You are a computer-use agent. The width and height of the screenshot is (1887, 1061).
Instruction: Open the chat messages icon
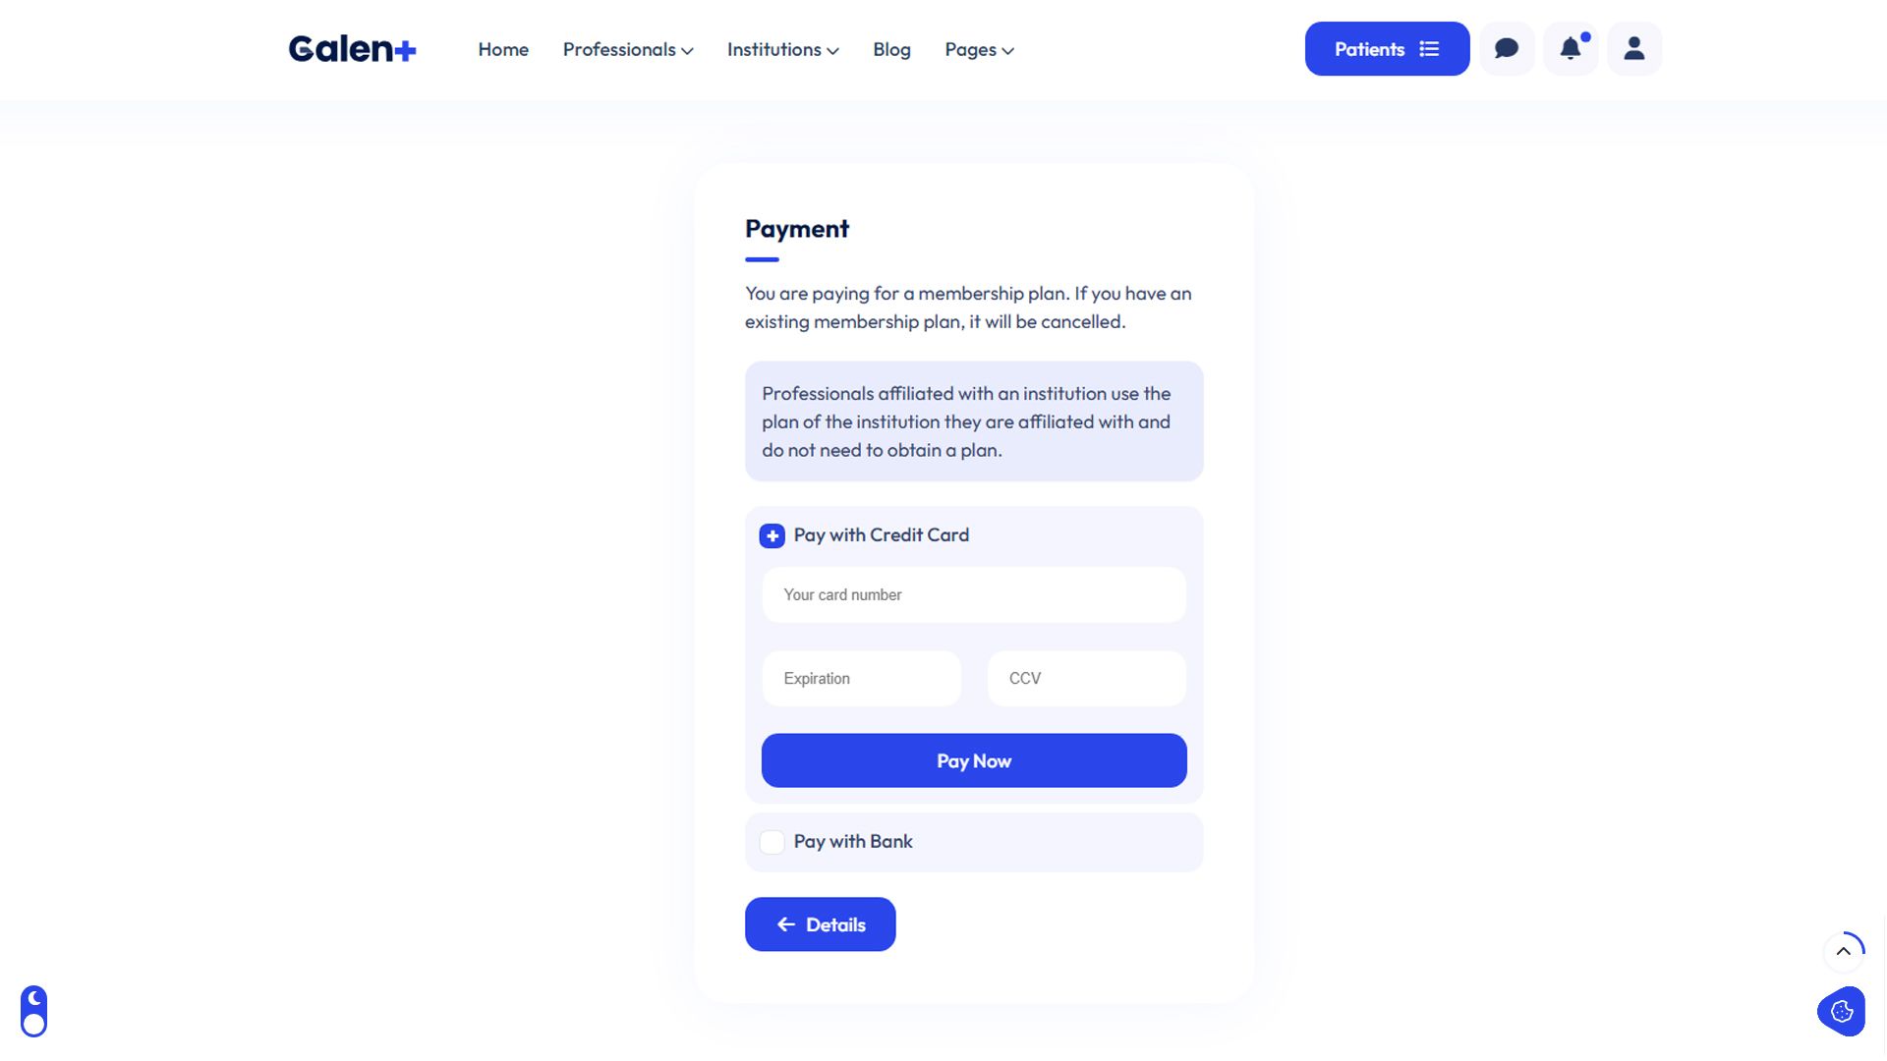coord(1507,49)
